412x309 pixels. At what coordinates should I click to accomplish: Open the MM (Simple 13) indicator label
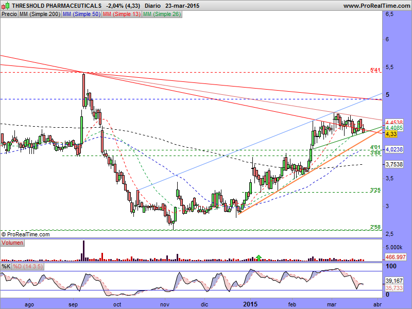coord(122,14)
